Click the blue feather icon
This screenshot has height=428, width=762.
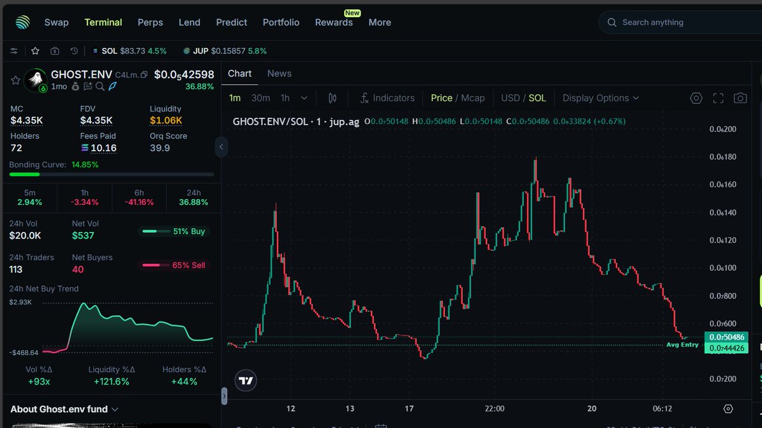coord(112,86)
